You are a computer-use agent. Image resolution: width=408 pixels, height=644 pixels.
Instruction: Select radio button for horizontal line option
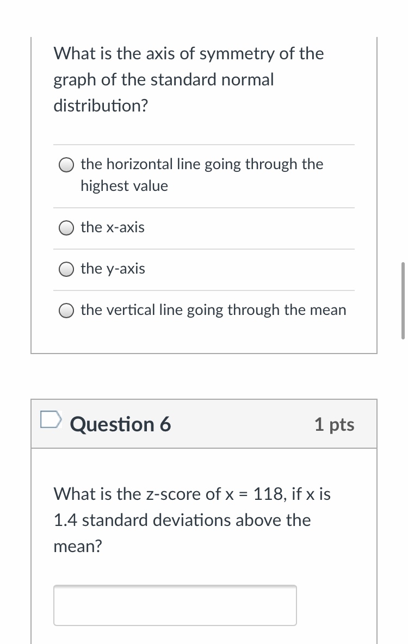coord(66,164)
